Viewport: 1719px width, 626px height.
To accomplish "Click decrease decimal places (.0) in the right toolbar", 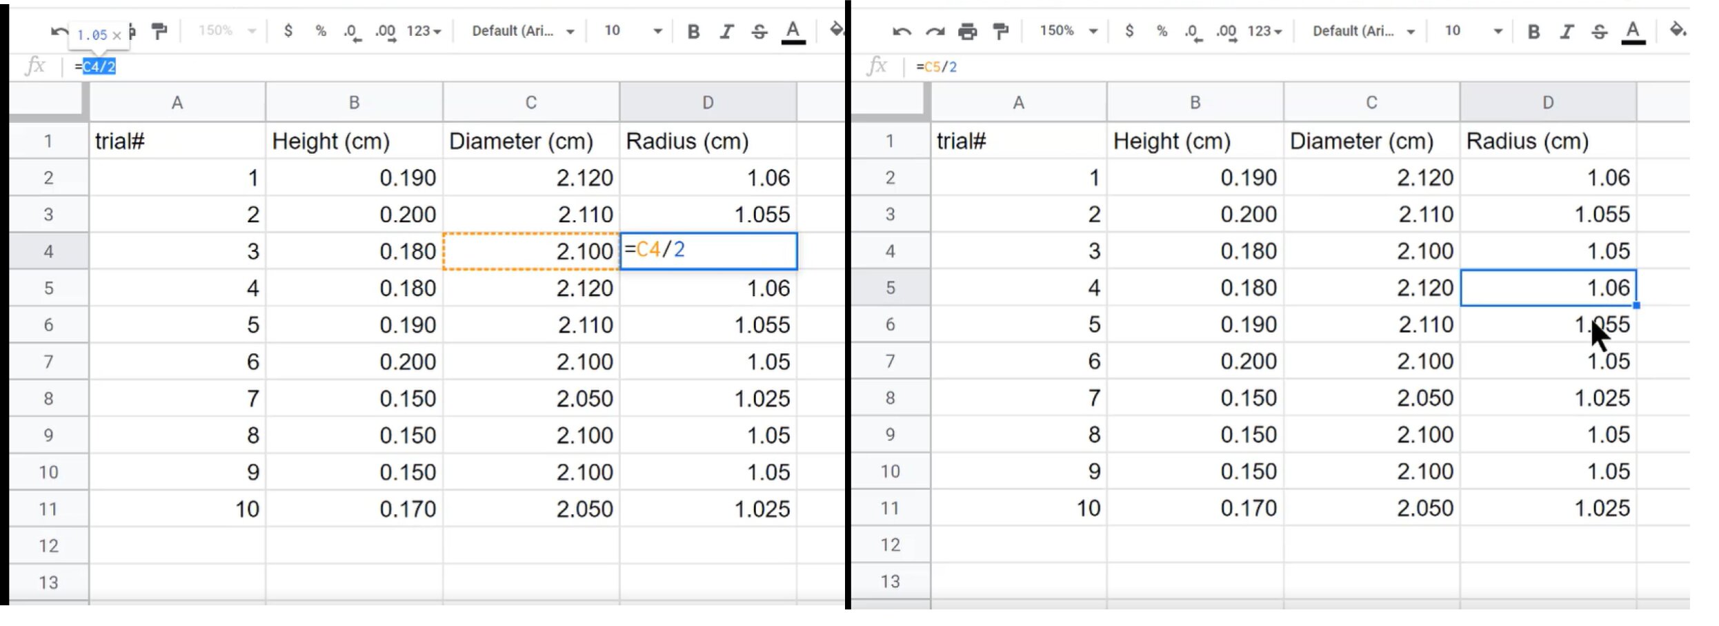I will pyautogui.click(x=1191, y=31).
